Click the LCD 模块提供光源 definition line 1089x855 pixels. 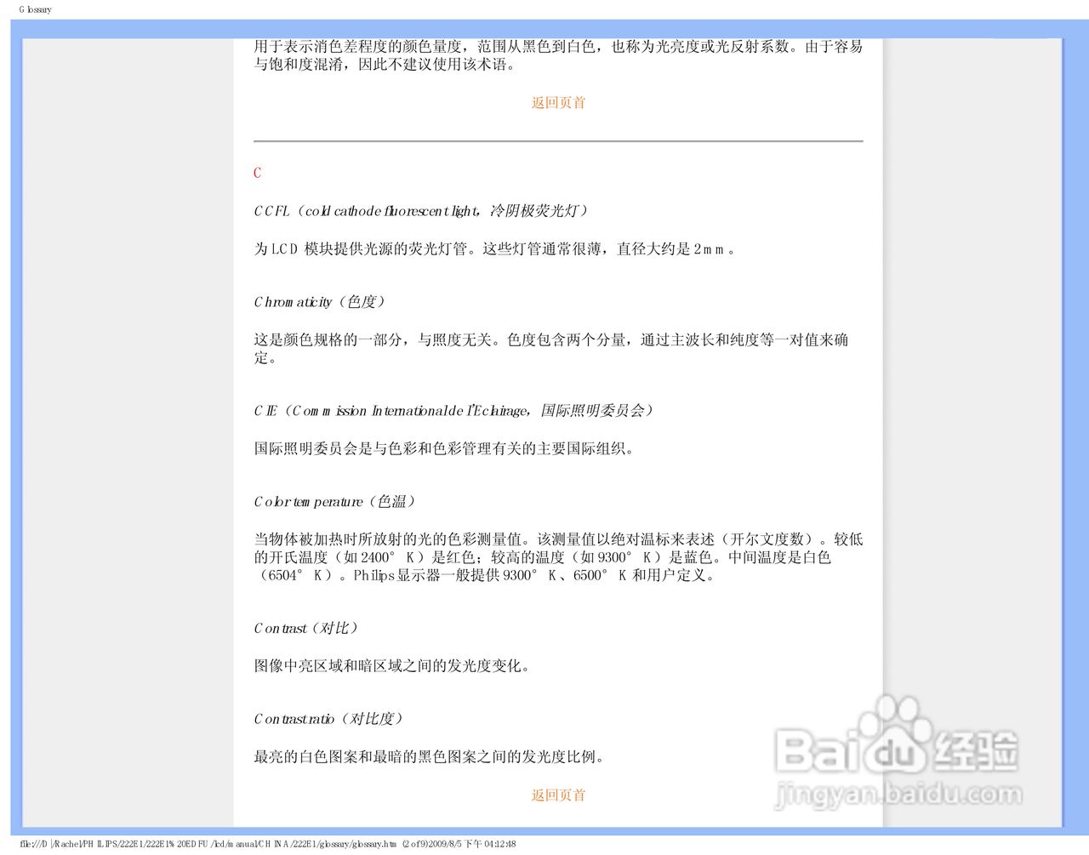(x=494, y=249)
